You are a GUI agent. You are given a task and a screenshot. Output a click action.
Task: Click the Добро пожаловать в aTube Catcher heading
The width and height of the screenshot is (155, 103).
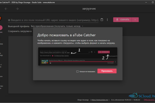(x=66, y=35)
